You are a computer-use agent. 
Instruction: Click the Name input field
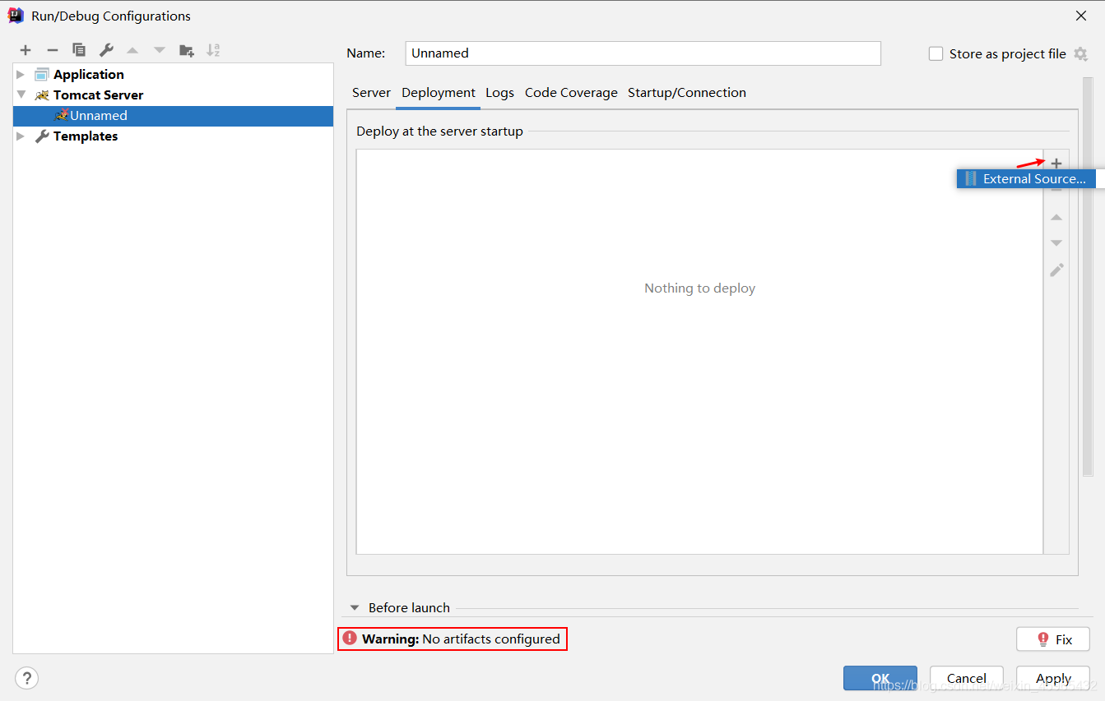[x=643, y=53]
